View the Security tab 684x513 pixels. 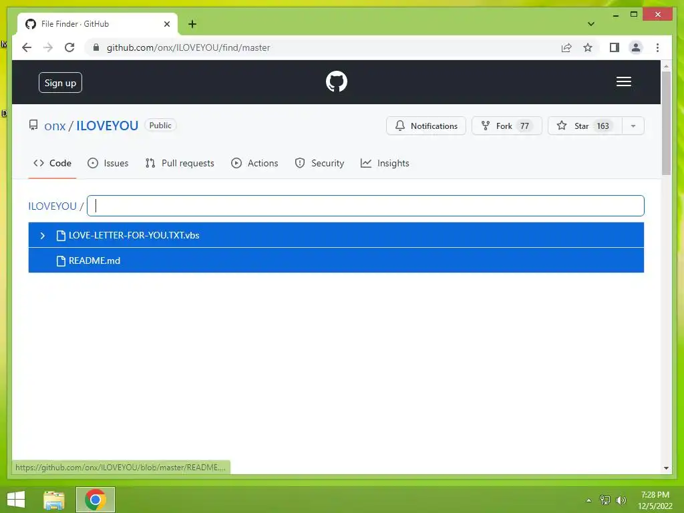click(x=319, y=163)
